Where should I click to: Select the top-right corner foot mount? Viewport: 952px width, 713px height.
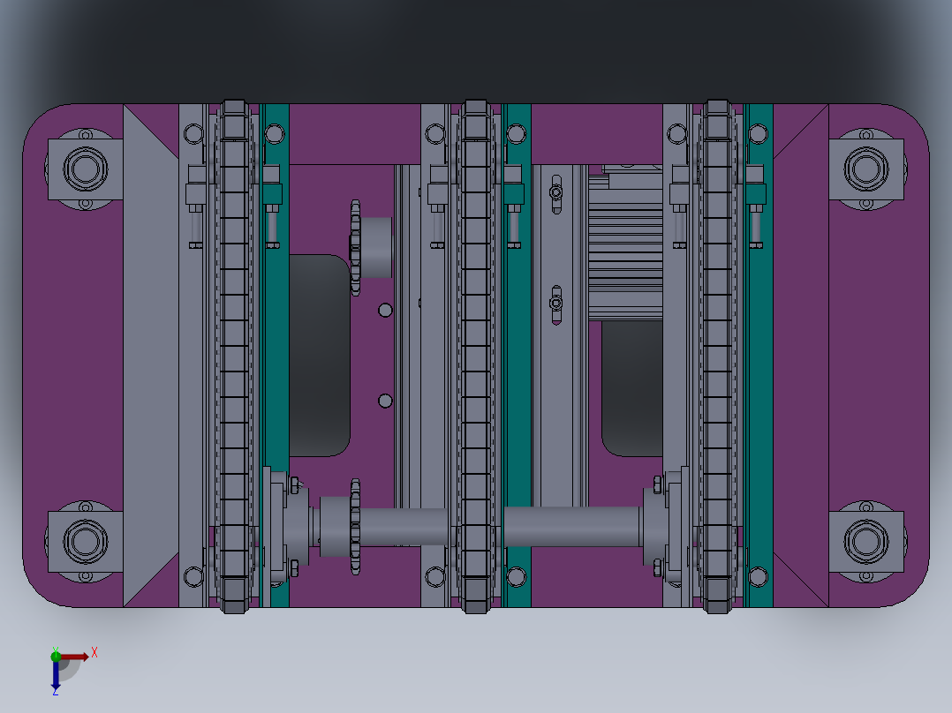point(866,169)
